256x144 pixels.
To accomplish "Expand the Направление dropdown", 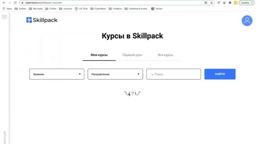I will pyautogui.click(x=115, y=74).
